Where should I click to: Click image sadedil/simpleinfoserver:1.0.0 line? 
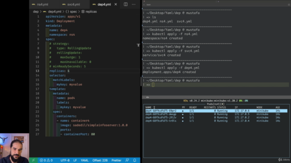click(x=94, y=125)
